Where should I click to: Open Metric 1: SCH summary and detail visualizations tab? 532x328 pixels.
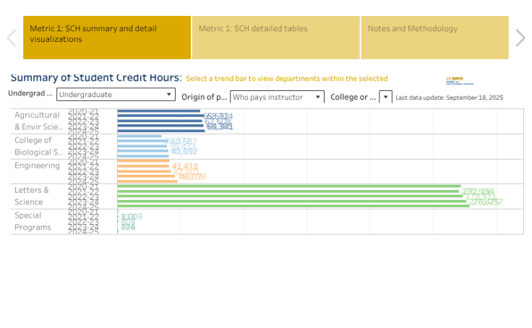click(x=107, y=38)
